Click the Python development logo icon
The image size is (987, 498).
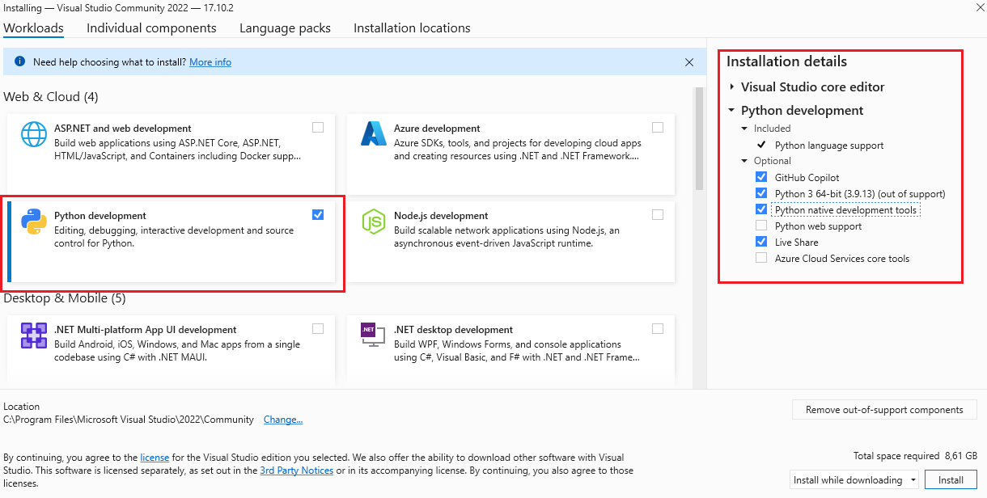pyautogui.click(x=34, y=222)
